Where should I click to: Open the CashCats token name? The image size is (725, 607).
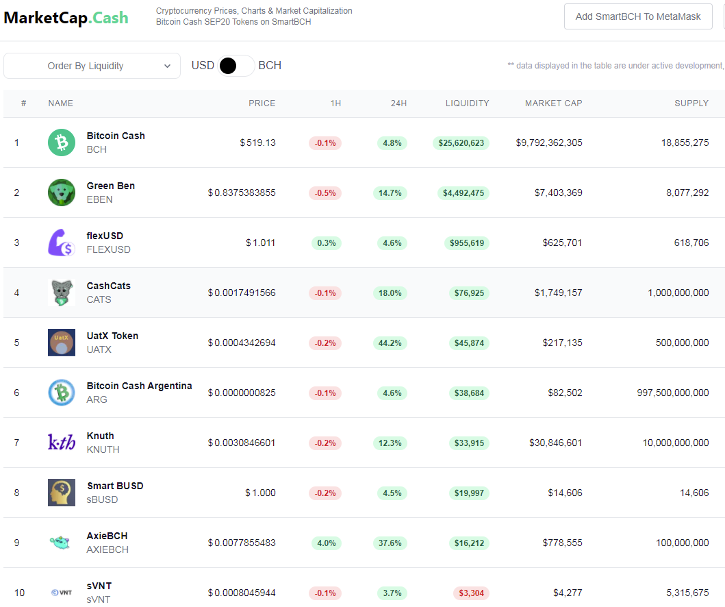point(109,286)
